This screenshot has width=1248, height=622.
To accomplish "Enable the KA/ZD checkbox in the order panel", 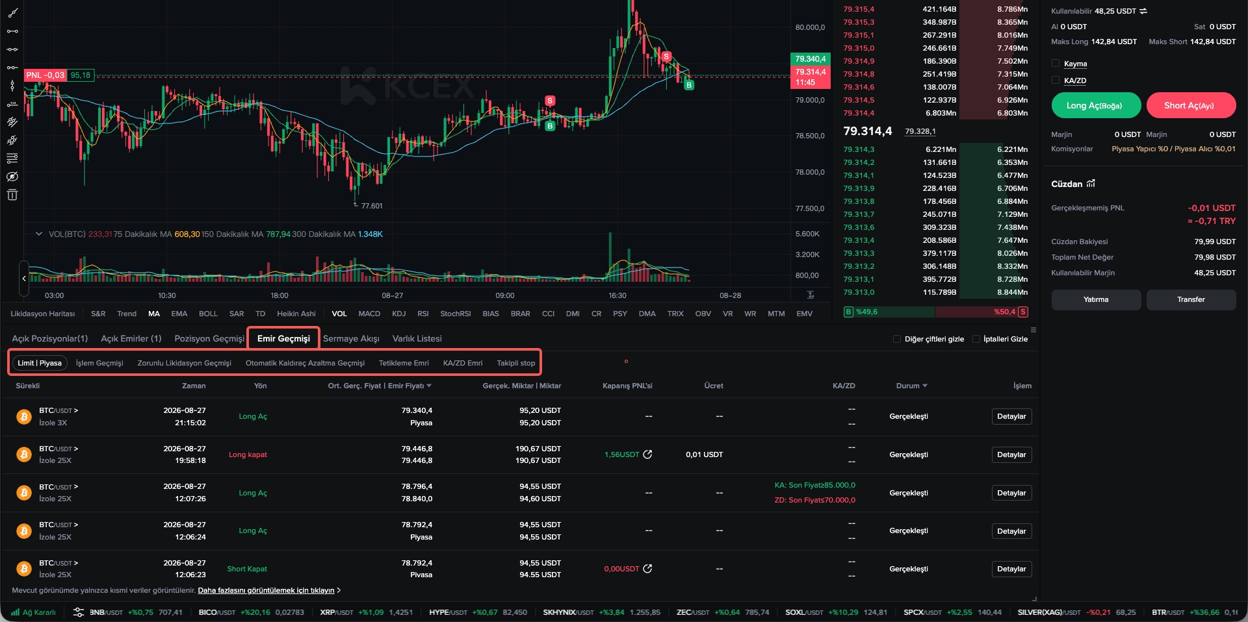I will [1056, 81].
